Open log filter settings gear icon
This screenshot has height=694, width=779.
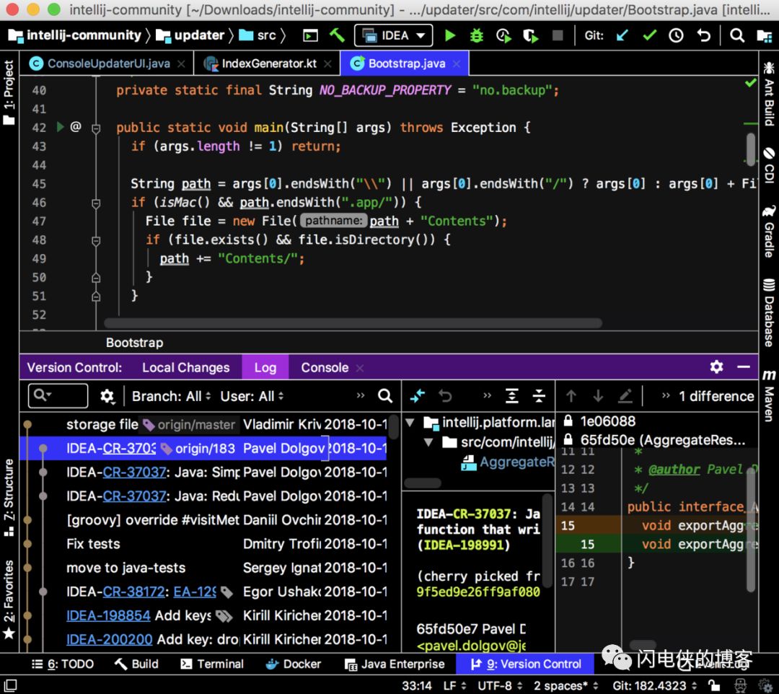coord(107,396)
